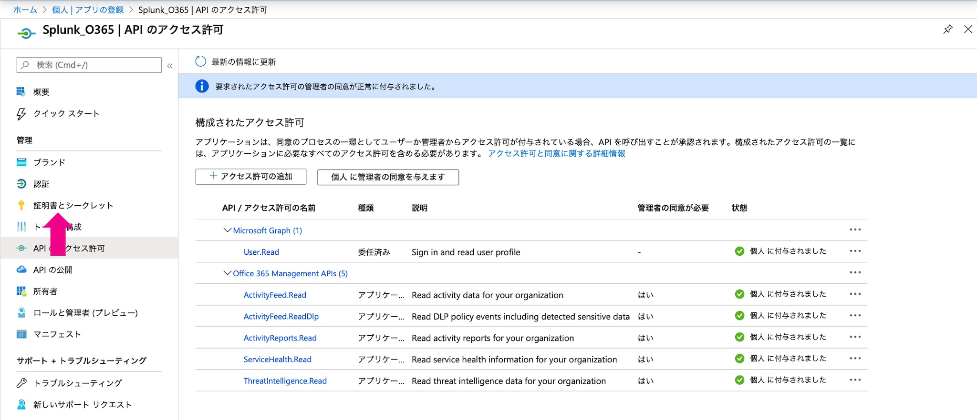This screenshot has width=977, height=420.
Task: Open ellipsis menu for Office 365 Management APIs
Action: coord(855,272)
